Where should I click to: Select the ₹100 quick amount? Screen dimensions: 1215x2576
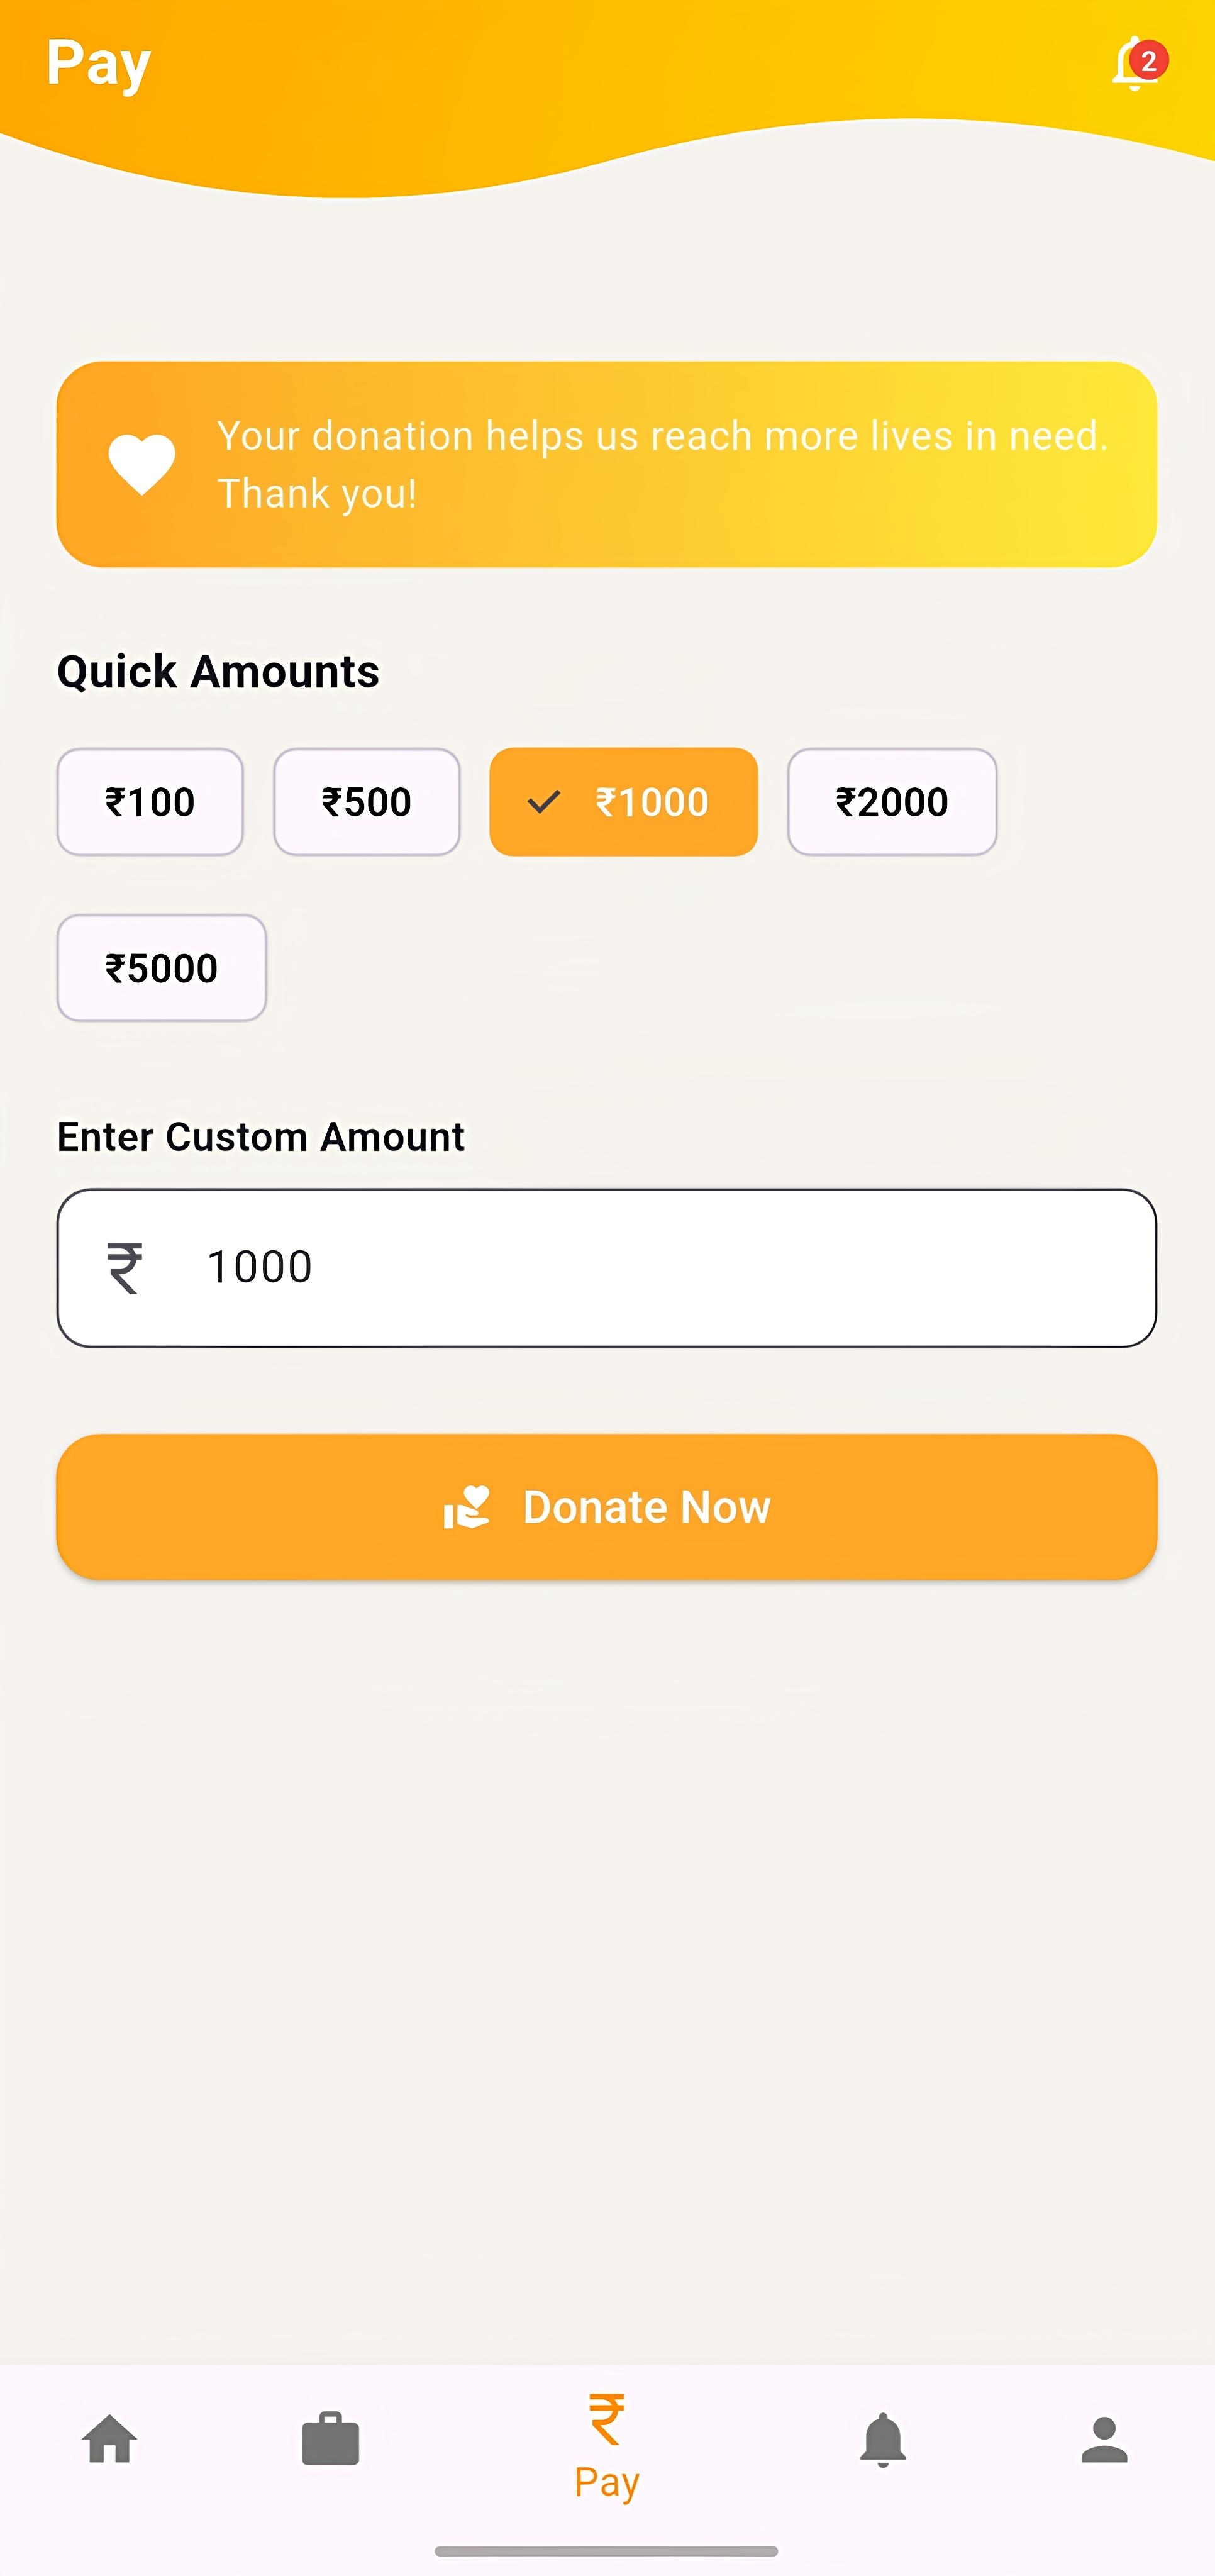pyautogui.click(x=150, y=802)
